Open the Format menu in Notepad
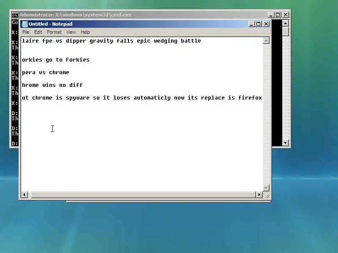The width and height of the screenshot is (338, 253). point(55,32)
